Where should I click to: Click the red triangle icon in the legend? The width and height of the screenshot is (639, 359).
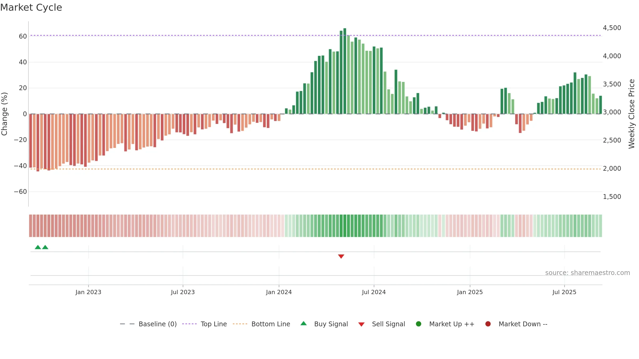(x=361, y=324)
